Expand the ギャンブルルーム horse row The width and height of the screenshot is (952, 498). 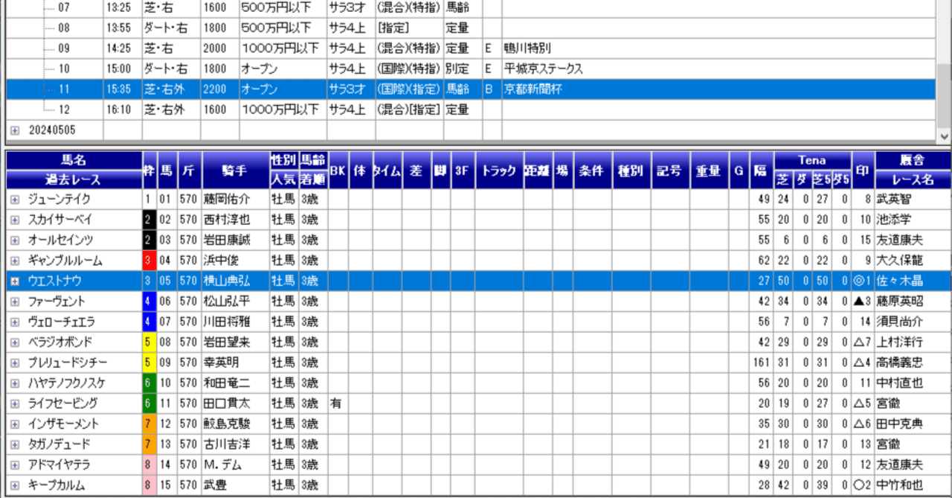pos(15,261)
